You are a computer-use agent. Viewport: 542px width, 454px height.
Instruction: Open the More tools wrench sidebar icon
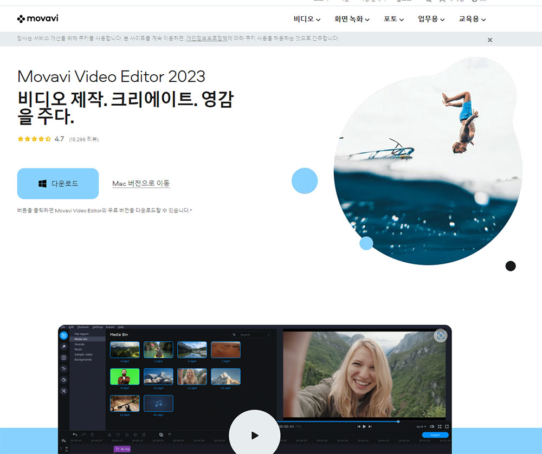coord(63,391)
